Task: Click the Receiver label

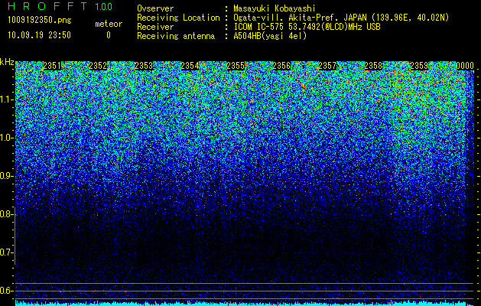Action: pyautogui.click(x=155, y=27)
